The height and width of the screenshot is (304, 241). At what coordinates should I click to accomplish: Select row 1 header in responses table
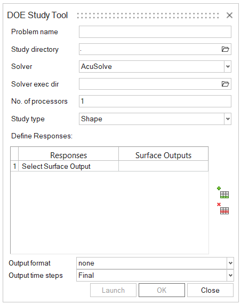(14, 166)
